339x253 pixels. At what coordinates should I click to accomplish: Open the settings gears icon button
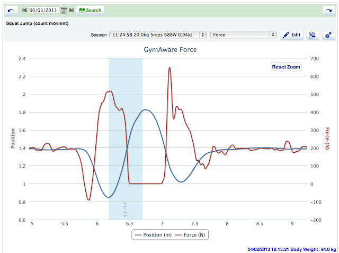[328, 35]
